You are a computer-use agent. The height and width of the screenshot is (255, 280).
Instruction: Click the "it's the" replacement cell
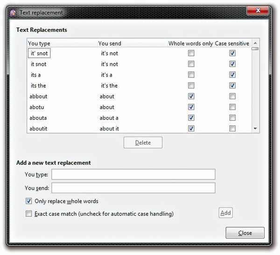109,86
